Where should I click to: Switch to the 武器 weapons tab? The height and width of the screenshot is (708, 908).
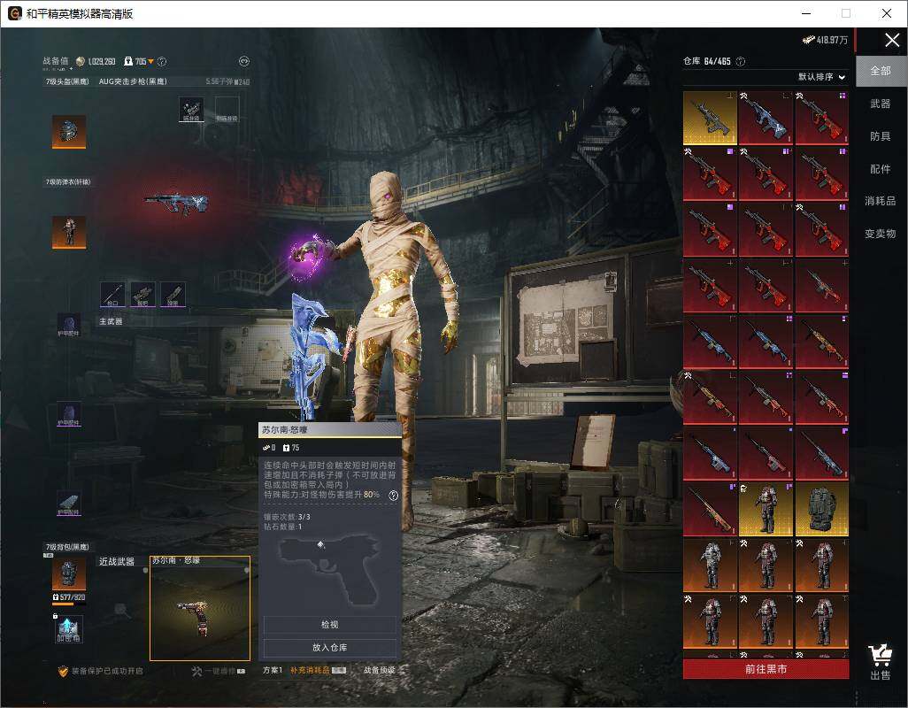pos(881,104)
